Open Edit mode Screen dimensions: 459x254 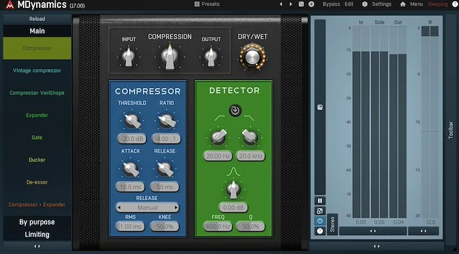pos(349,4)
